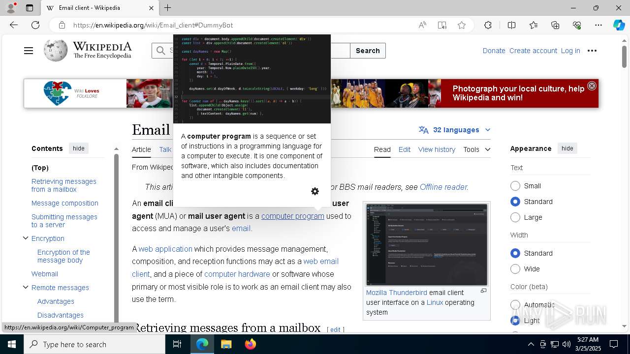This screenshot has height=354, width=630.
Task: Select Wide width radio
Action: [x=515, y=269]
